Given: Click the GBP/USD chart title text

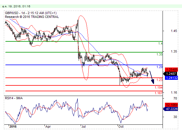Looking at the screenshot, I should click(31, 13).
